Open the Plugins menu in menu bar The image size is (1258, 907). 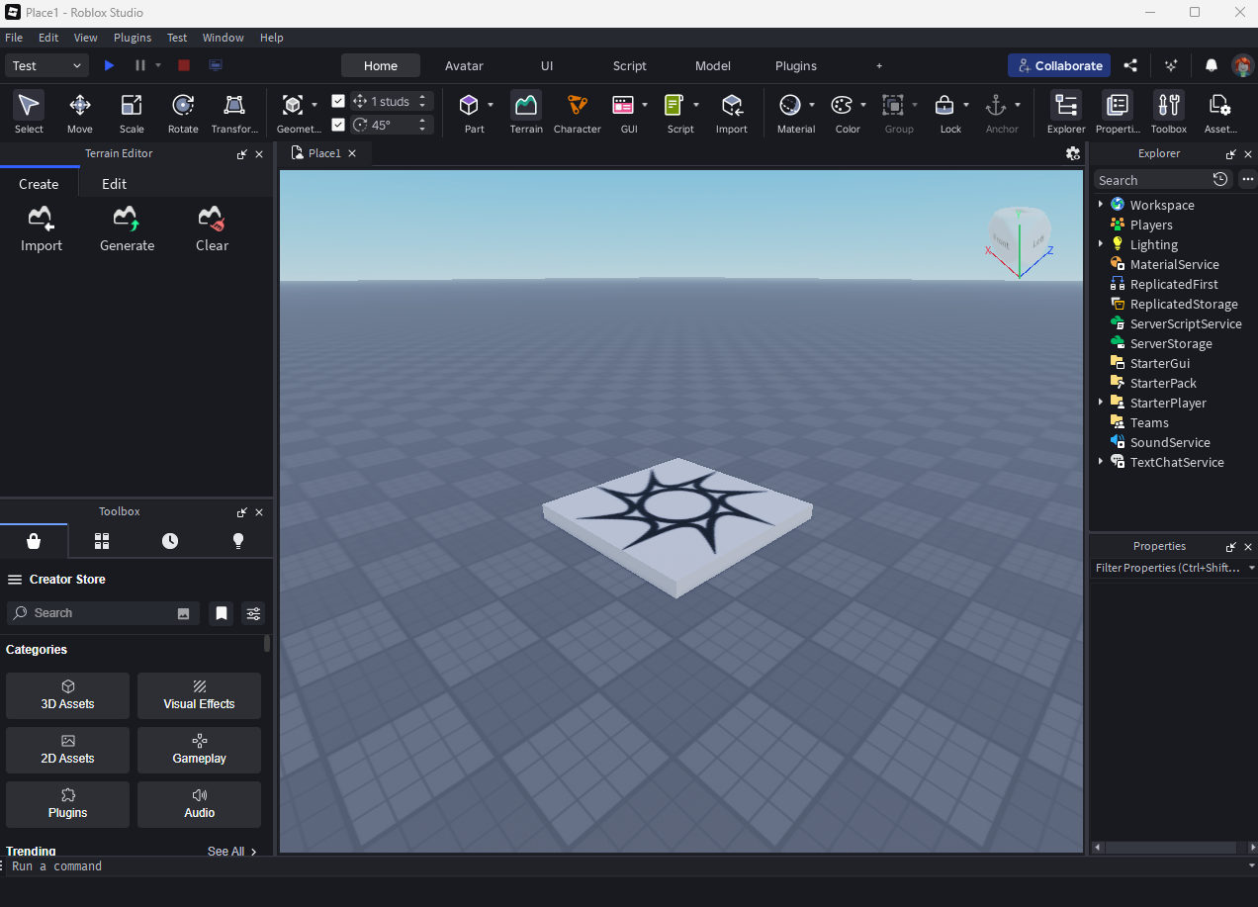point(133,38)
